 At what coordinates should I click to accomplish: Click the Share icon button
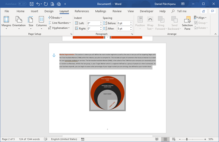pyautogui.click(x=203, y=11)
